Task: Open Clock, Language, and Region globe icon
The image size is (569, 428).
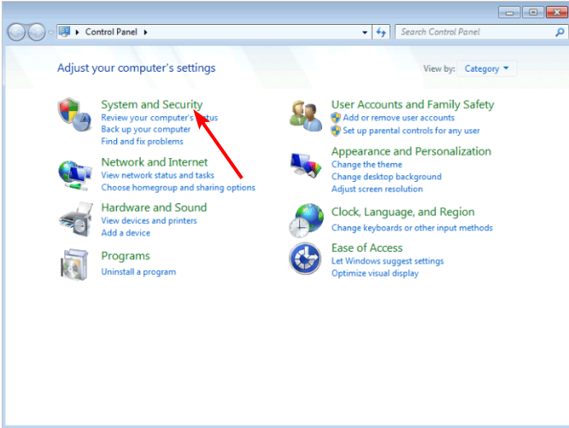Action: [306, 220]
